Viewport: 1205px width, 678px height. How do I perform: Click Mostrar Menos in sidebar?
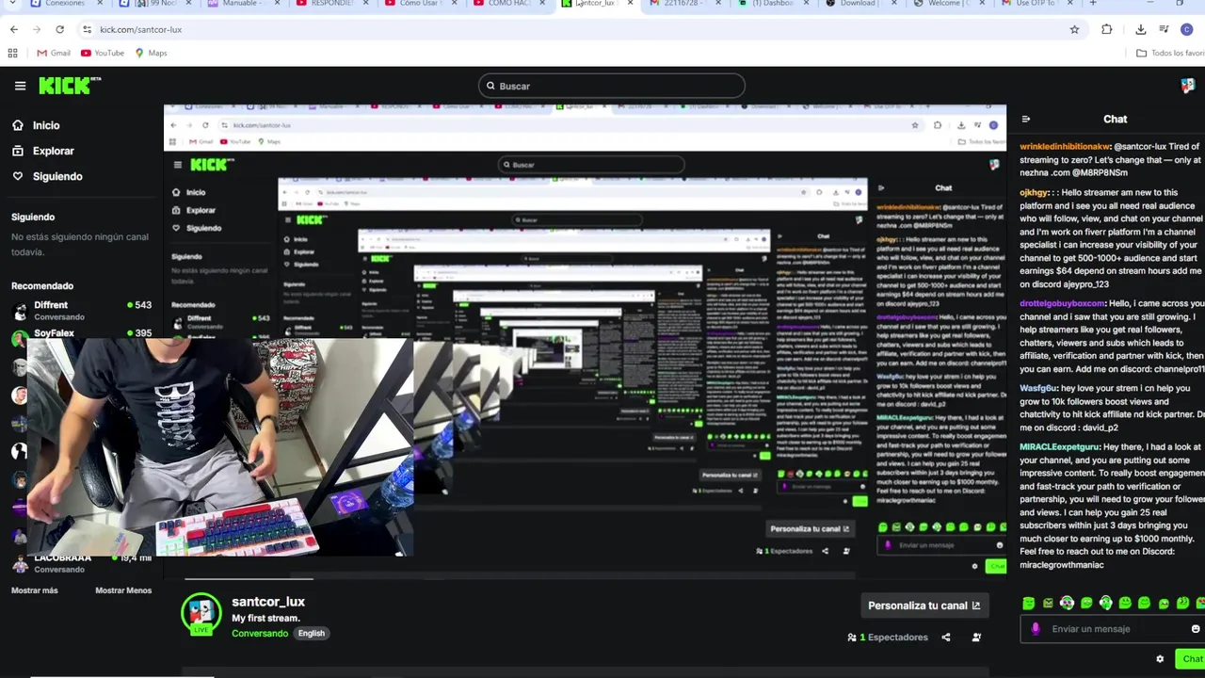point(123,590)
